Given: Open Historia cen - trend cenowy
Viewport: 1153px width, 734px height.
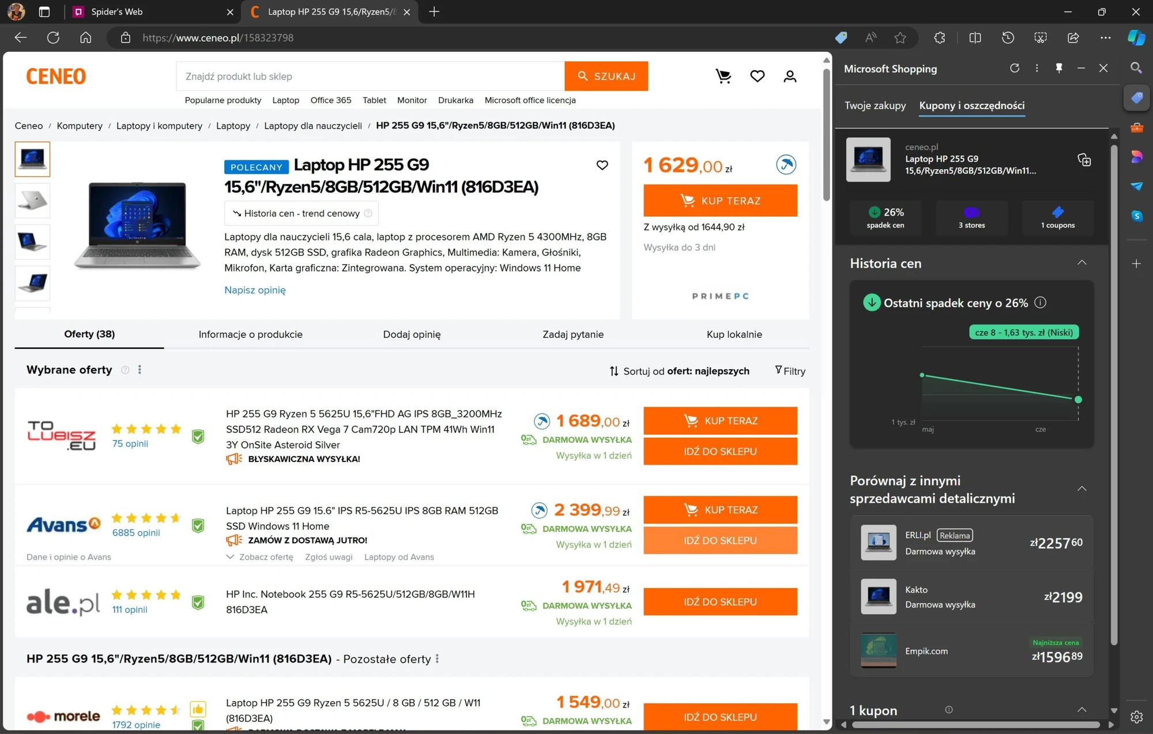Looking at the screenshot, I should [302, 213].
